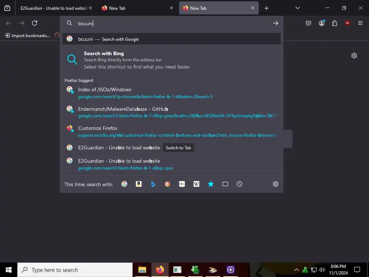
Task: Open the Extensions panel
Action: 334,23
